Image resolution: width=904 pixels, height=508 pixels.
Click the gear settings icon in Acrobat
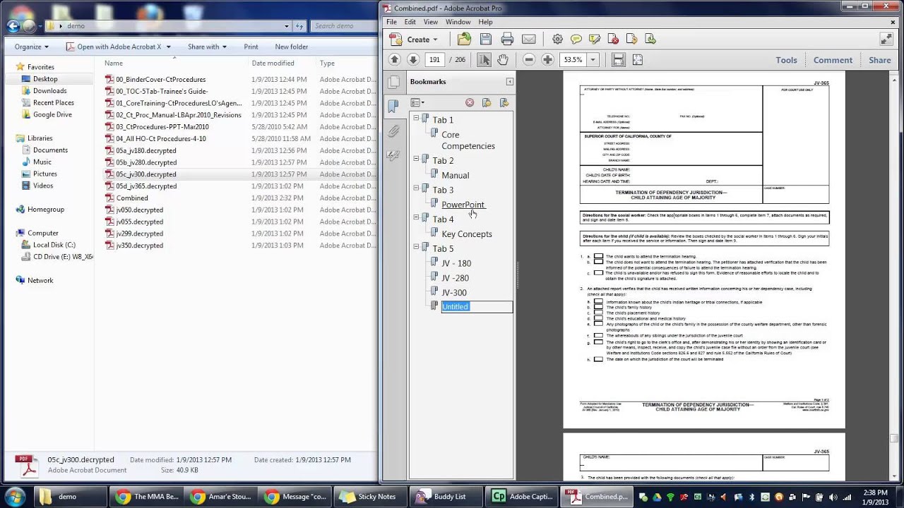click(557, 40)
